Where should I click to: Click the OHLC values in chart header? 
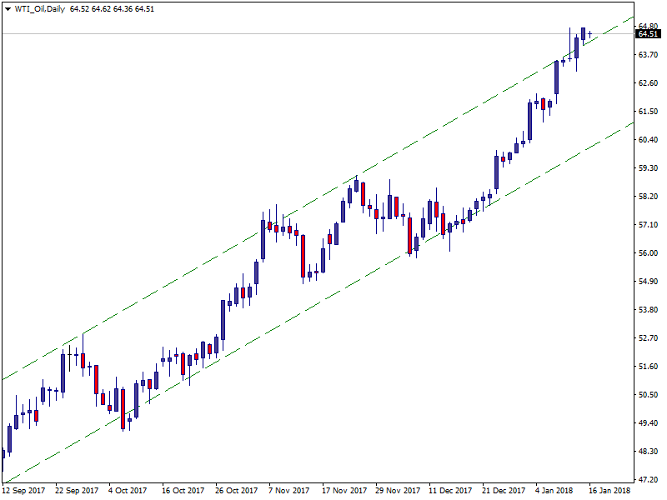click(112, 8)
